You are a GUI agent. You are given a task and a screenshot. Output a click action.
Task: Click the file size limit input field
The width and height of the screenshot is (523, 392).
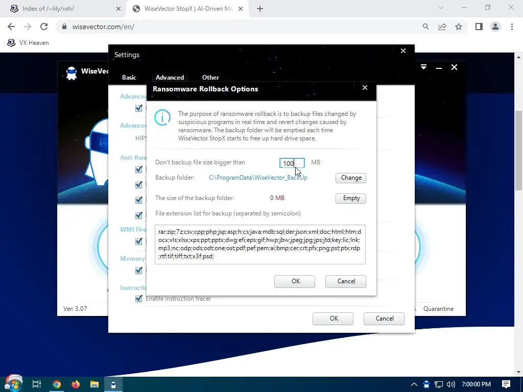click(x=292, y=163)
